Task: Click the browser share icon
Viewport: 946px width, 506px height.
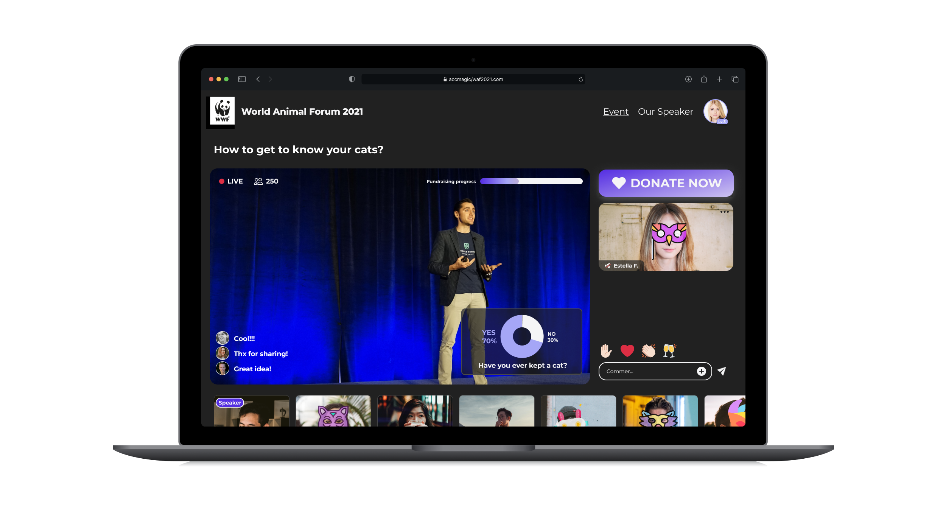Action: pyautogui.click(x=704, y=79)
